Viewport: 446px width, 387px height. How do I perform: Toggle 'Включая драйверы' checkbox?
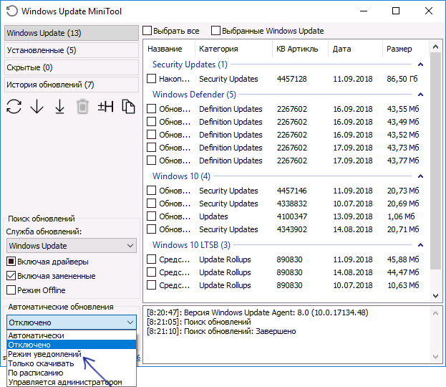point(11,262)
